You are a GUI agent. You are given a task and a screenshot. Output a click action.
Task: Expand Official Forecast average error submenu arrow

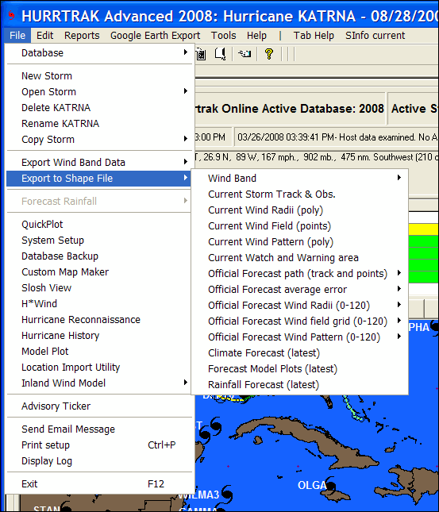pyautogui.click(x=399, y=289)
